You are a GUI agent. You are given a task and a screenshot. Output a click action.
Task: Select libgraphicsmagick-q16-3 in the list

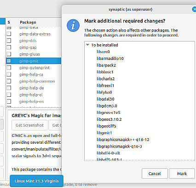tap(119, 146)
